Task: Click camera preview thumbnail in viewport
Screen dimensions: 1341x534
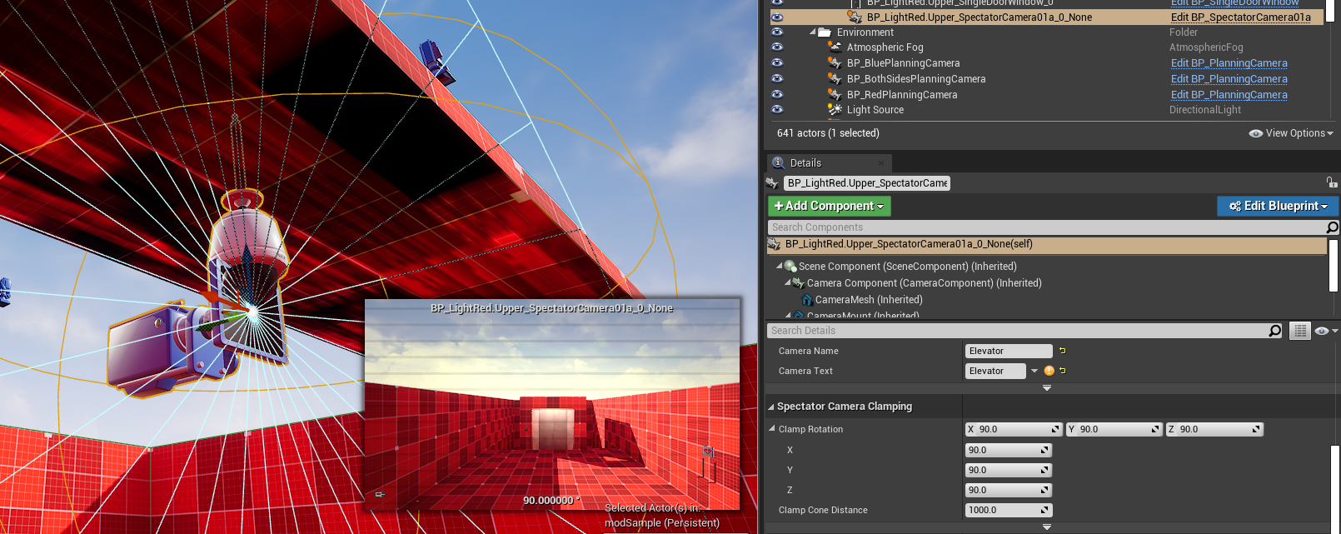Action: coord(551,404)
